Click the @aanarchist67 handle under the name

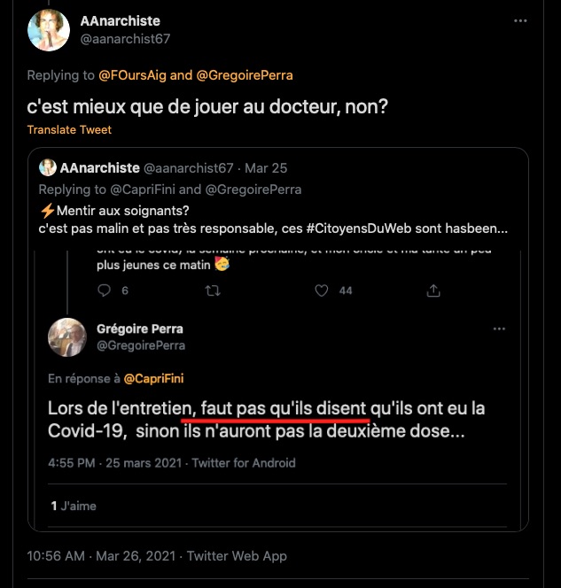126,38
